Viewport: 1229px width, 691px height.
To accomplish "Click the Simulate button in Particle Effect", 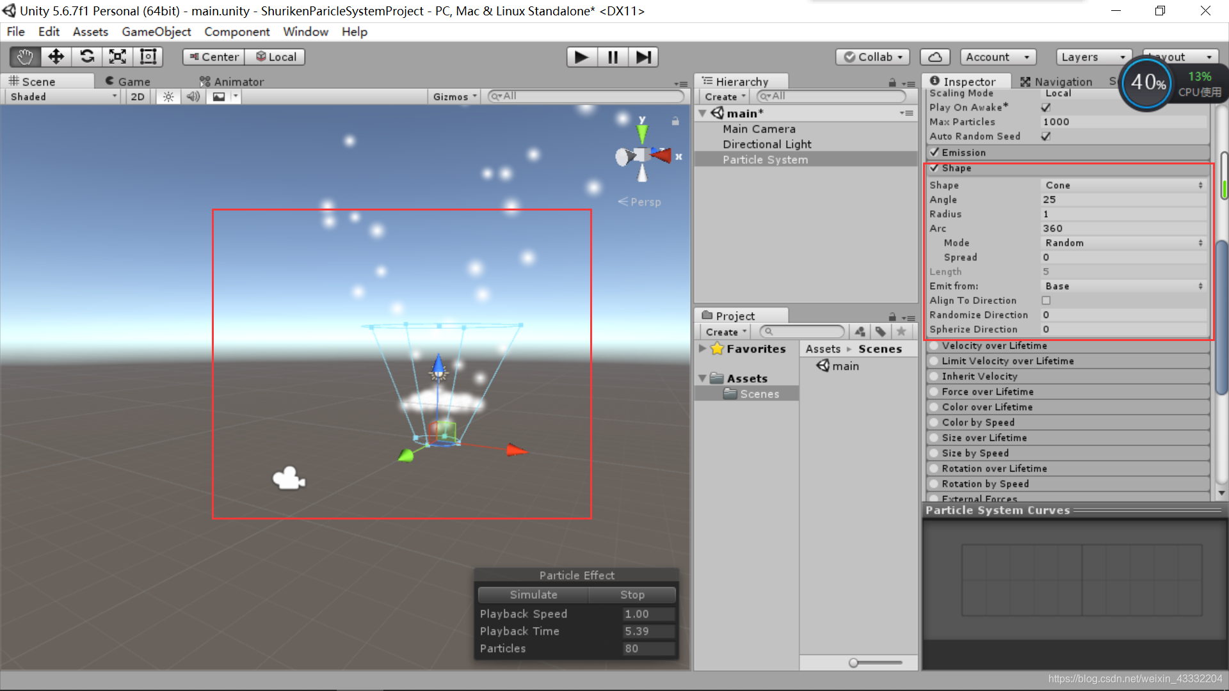I will 533,594.
